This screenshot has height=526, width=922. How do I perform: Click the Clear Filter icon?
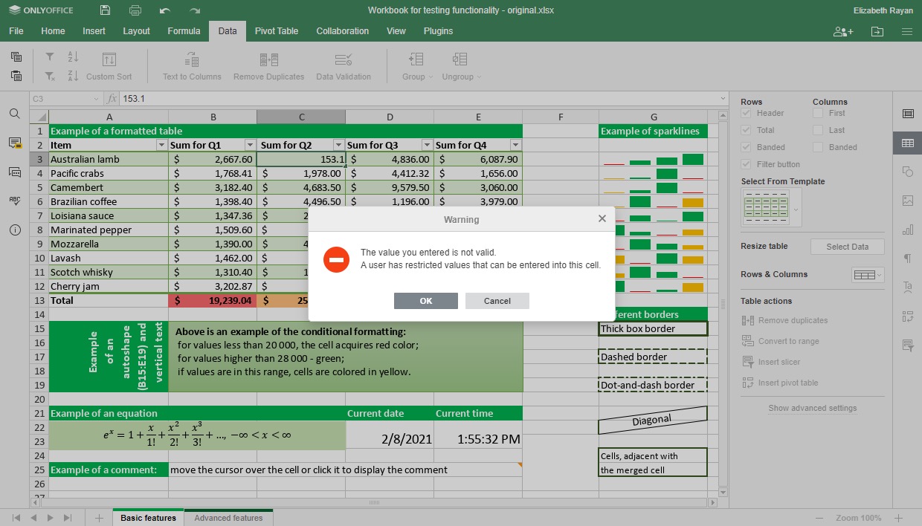50,76
